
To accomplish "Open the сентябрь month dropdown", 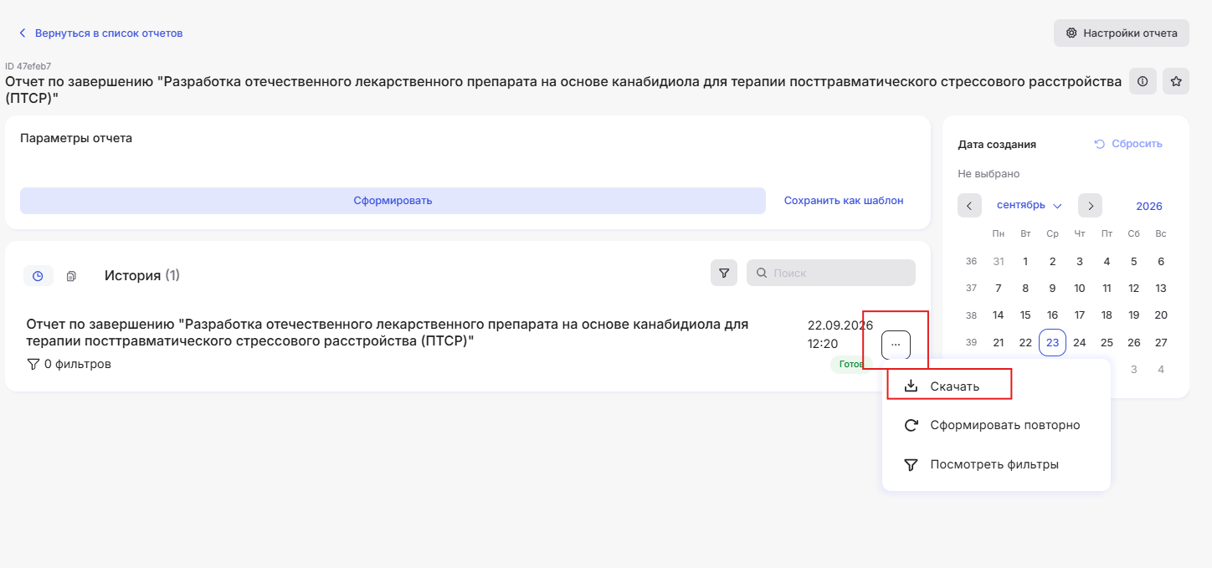I will pos(1029,206).
